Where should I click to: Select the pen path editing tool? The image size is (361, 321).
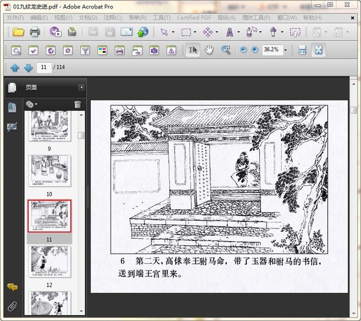[x=251, y=32]
